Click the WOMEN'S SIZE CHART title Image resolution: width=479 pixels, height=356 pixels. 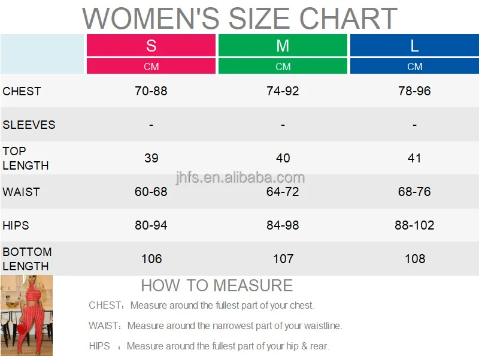240,19
